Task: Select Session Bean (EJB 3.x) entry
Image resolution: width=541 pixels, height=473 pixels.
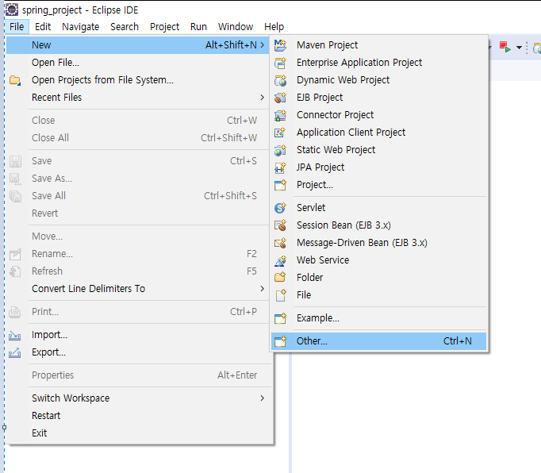Action: [x=379, y=225]
